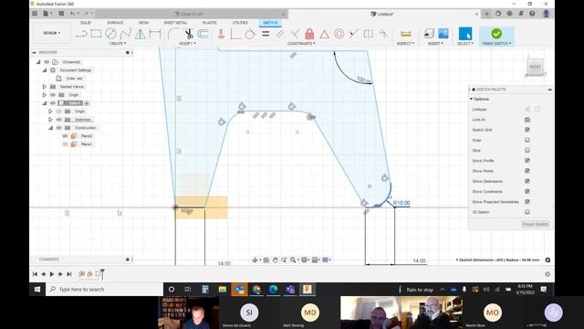This screenshot has height=329, width=584.
Task: Apply the Midpoint triangle constraint
Action: [x=325, y=35]
